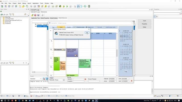Select the Procedures folder

pos(8,23)
